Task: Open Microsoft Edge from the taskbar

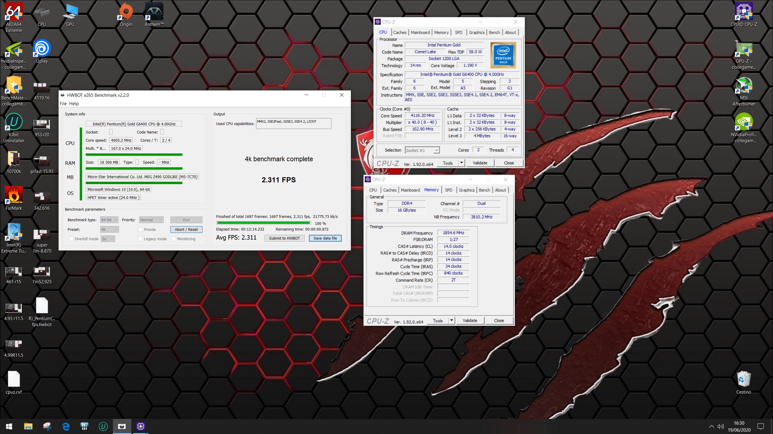Action: pyautogui.click(x=66, y=426)
